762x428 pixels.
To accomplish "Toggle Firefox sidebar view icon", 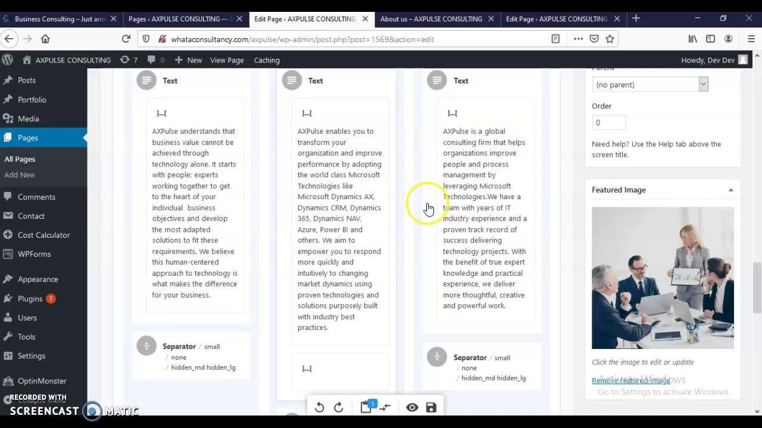I will [x=710, y=39].
